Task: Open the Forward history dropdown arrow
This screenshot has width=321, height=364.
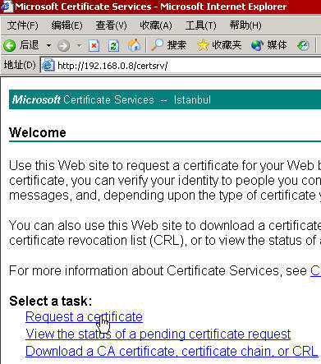Action: coord(80,46)
